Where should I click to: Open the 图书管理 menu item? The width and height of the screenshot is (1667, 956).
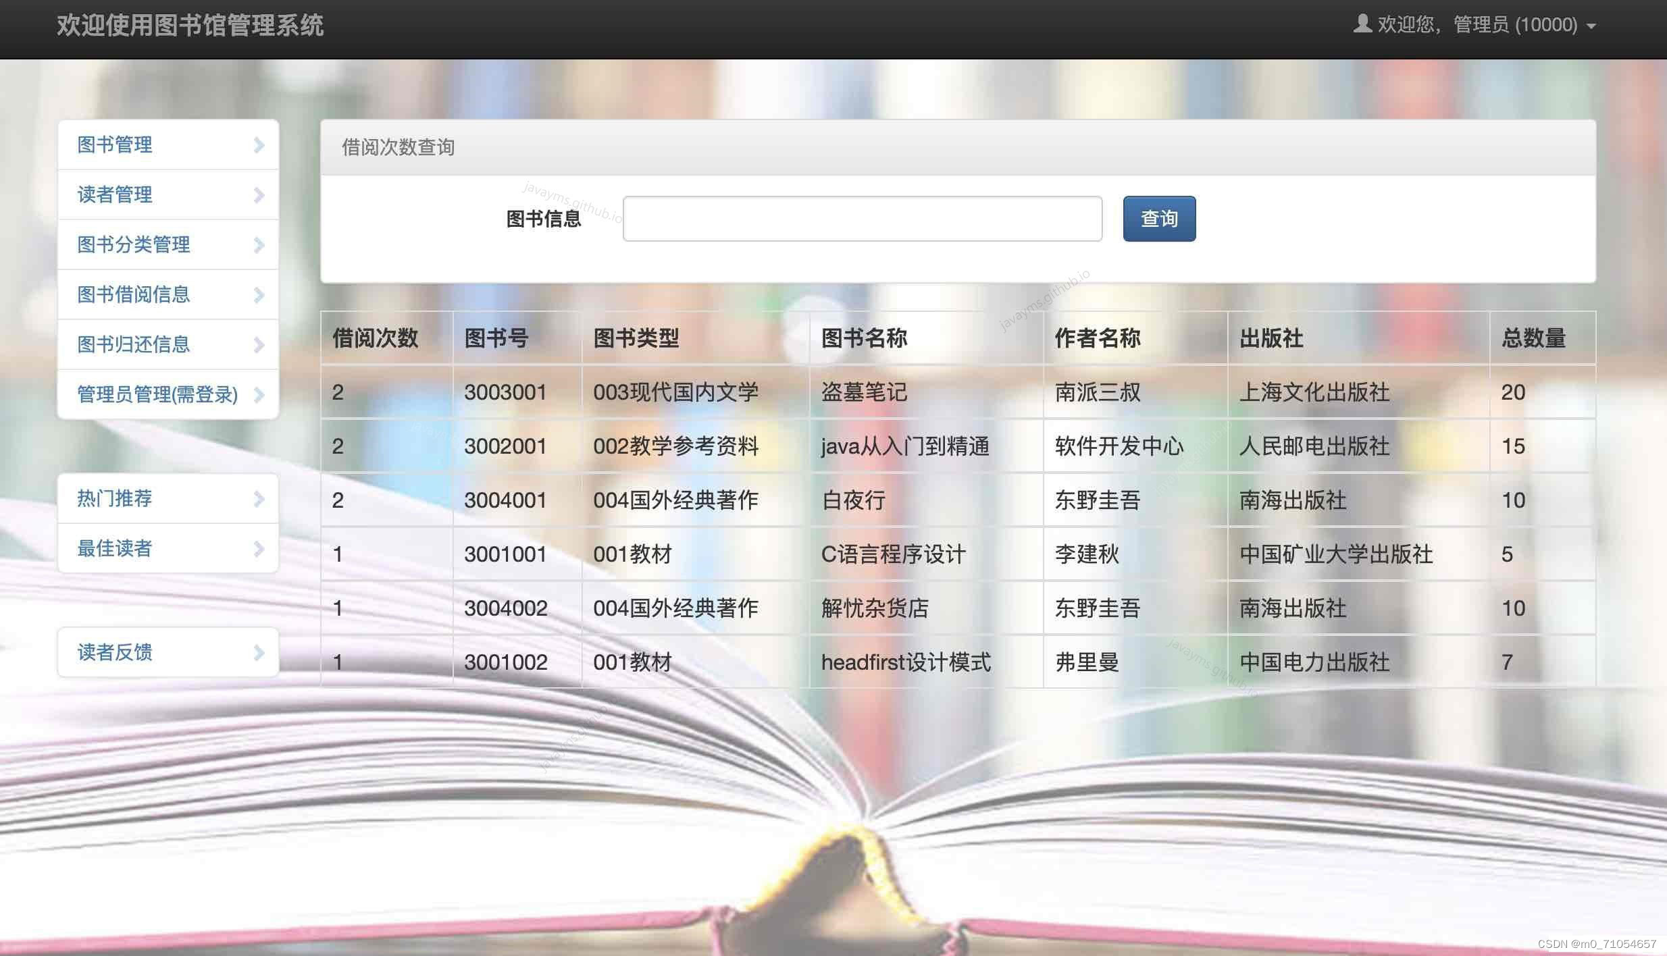(115, 144)
